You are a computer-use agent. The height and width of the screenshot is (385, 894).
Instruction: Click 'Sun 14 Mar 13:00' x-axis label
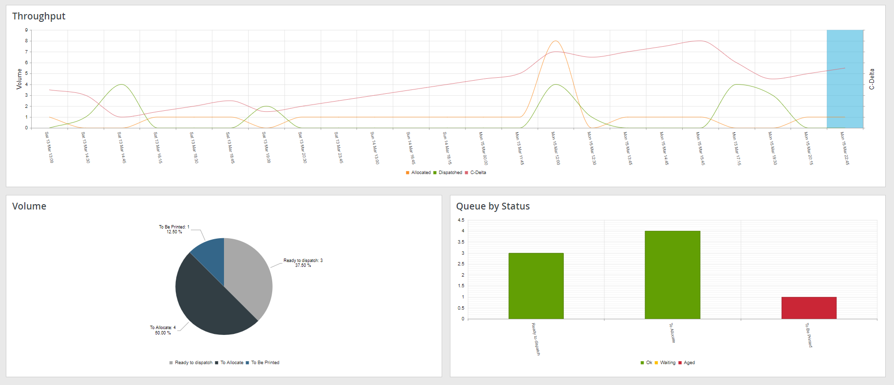tap(374, 148)
